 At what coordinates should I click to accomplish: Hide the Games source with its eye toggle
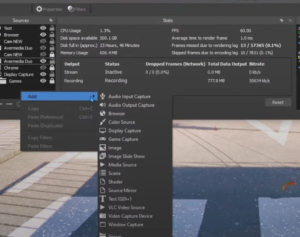(43, 81)
